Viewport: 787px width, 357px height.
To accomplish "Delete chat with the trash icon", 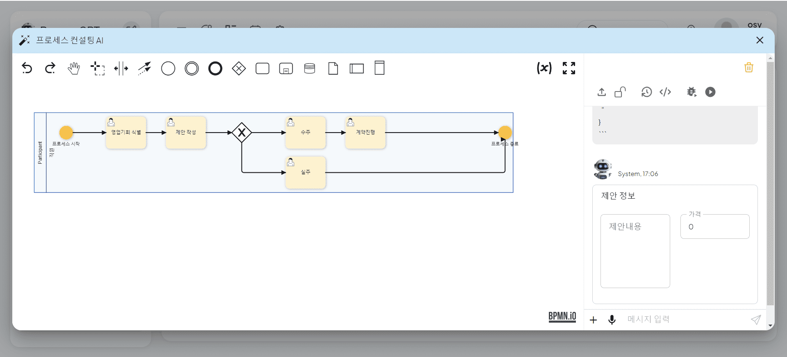I will coord(749,67).
